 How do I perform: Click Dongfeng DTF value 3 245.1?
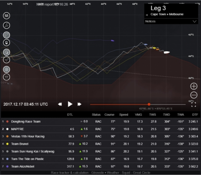(193, 121)
